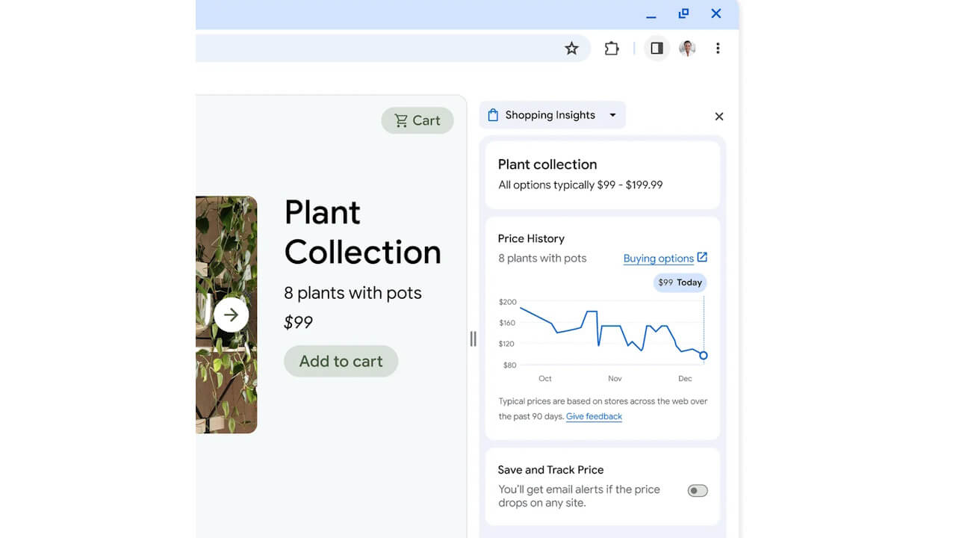Open the Extensions puzzle icon
Image resolution: width=956 pixels, height=538 pixels.
612,49
